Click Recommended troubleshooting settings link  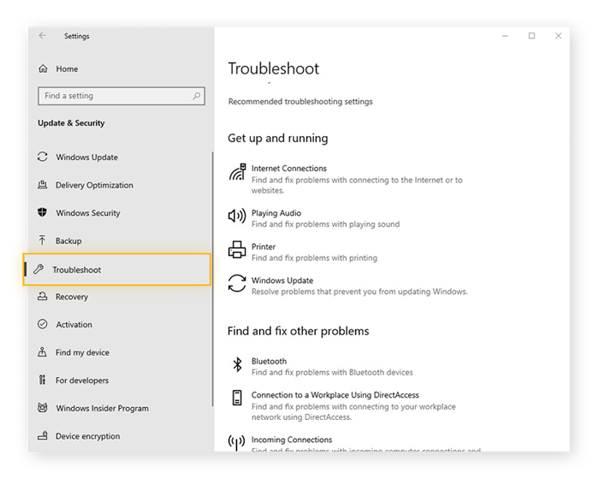click(300, 102)
